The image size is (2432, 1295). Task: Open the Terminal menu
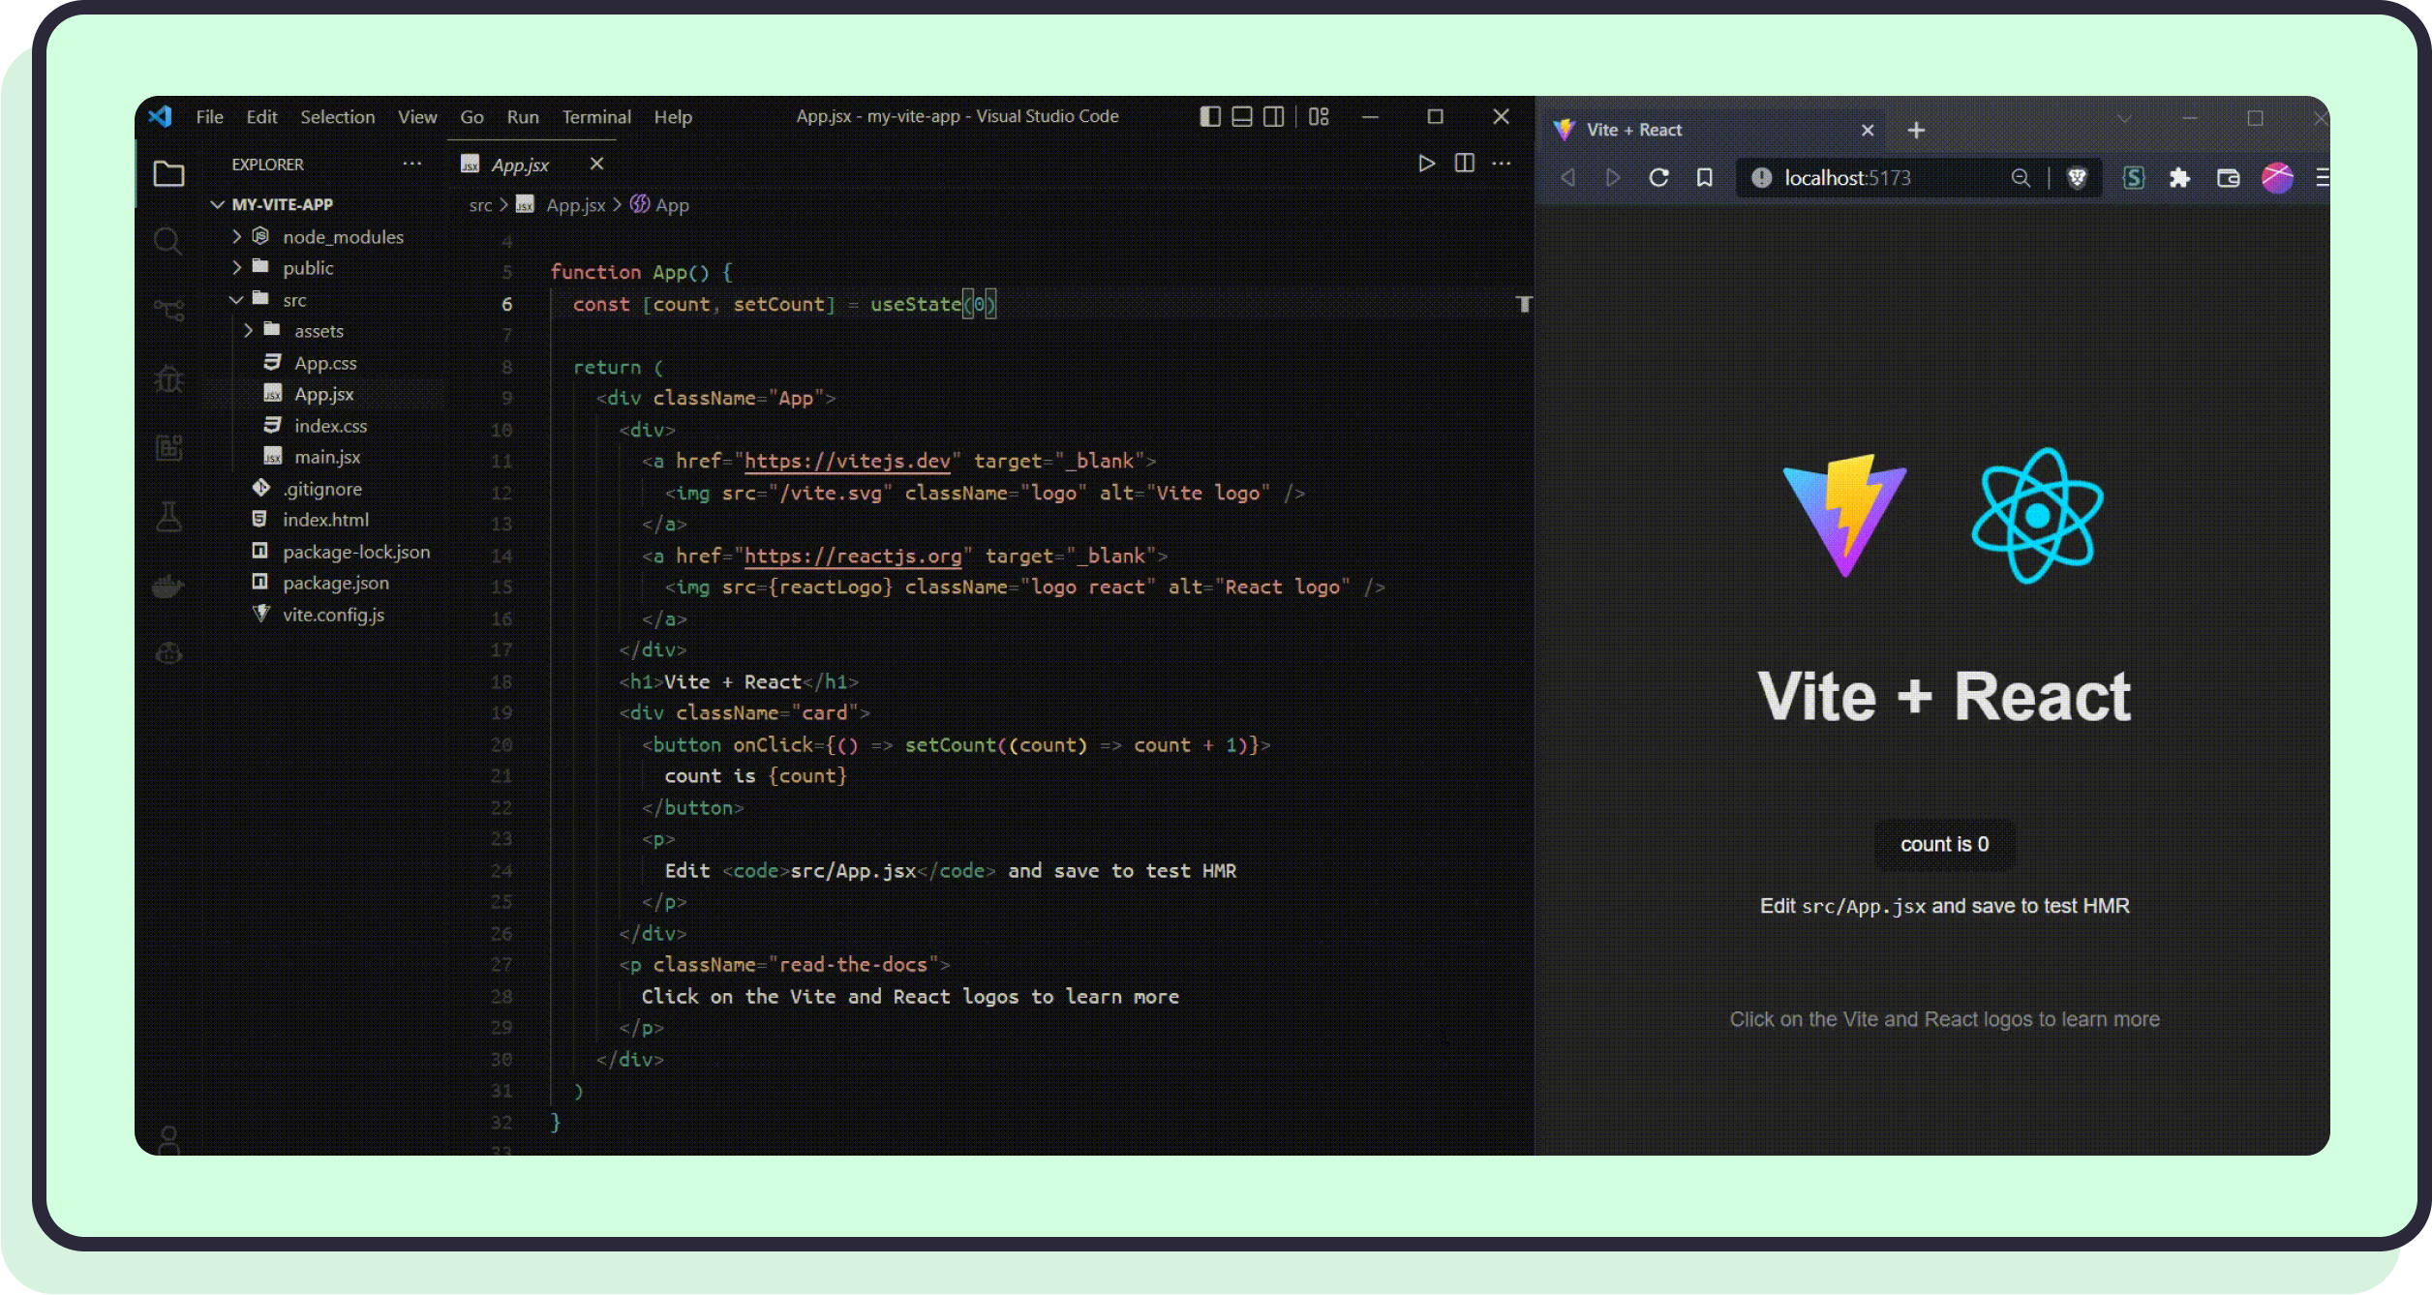(595, 117)
